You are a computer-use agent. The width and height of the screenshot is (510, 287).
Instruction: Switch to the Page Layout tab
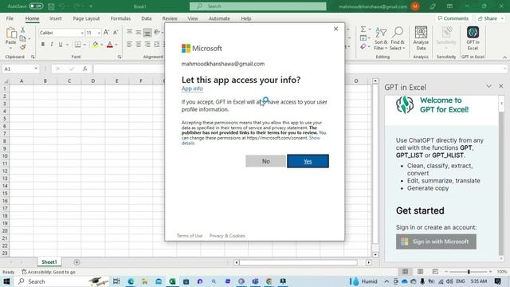pos(86,18)
